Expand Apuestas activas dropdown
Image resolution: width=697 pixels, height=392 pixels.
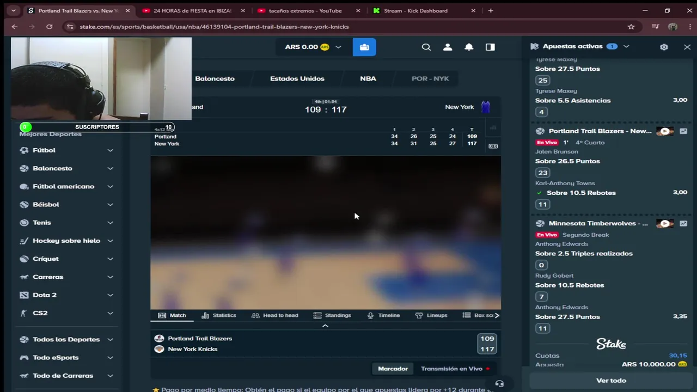pyautogui.click(x=626, y=47)
